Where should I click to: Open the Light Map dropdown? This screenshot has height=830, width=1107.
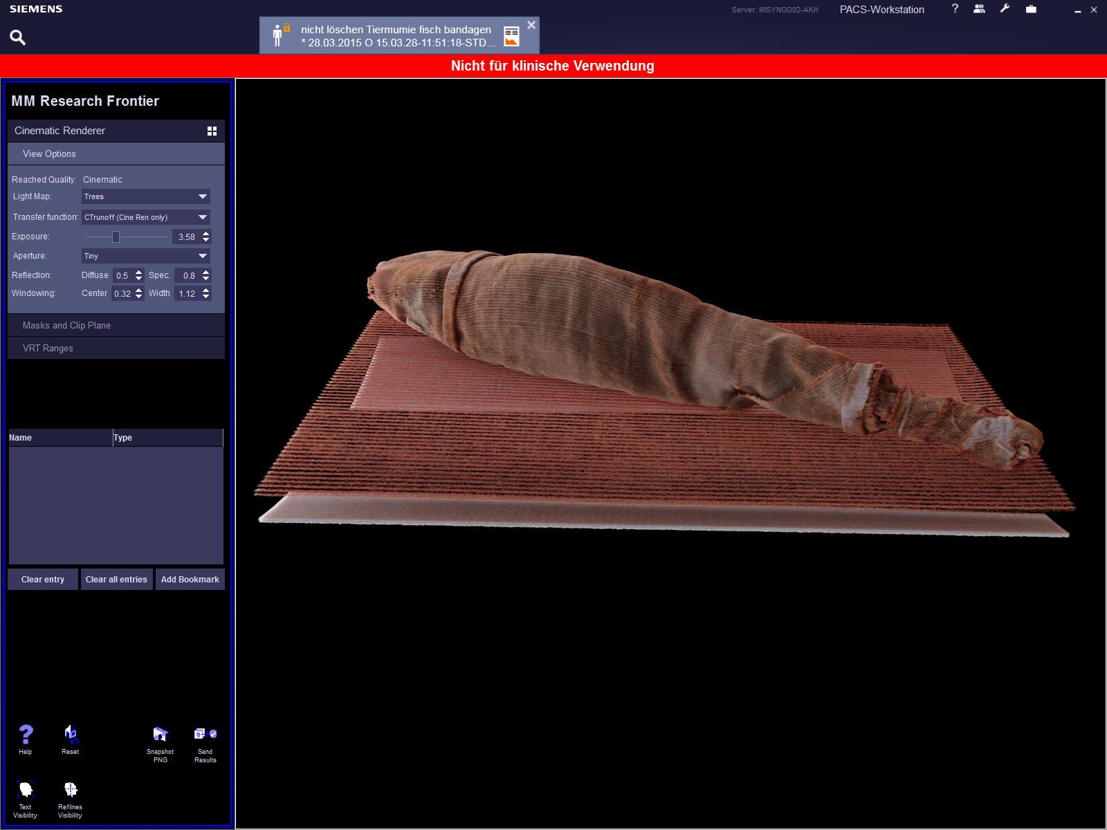[145, 196]
